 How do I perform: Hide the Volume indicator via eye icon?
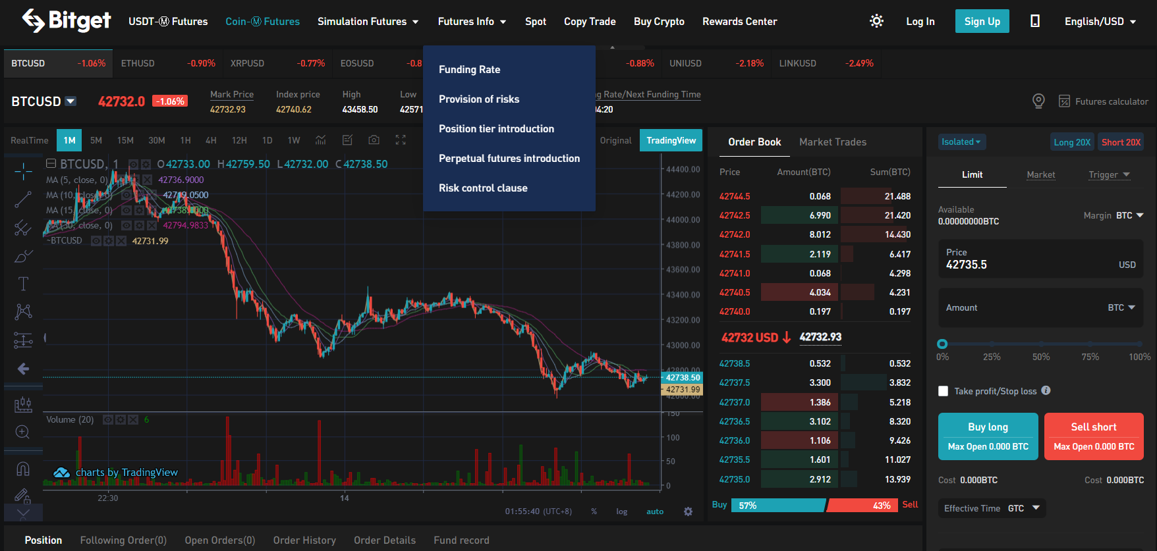108,419
